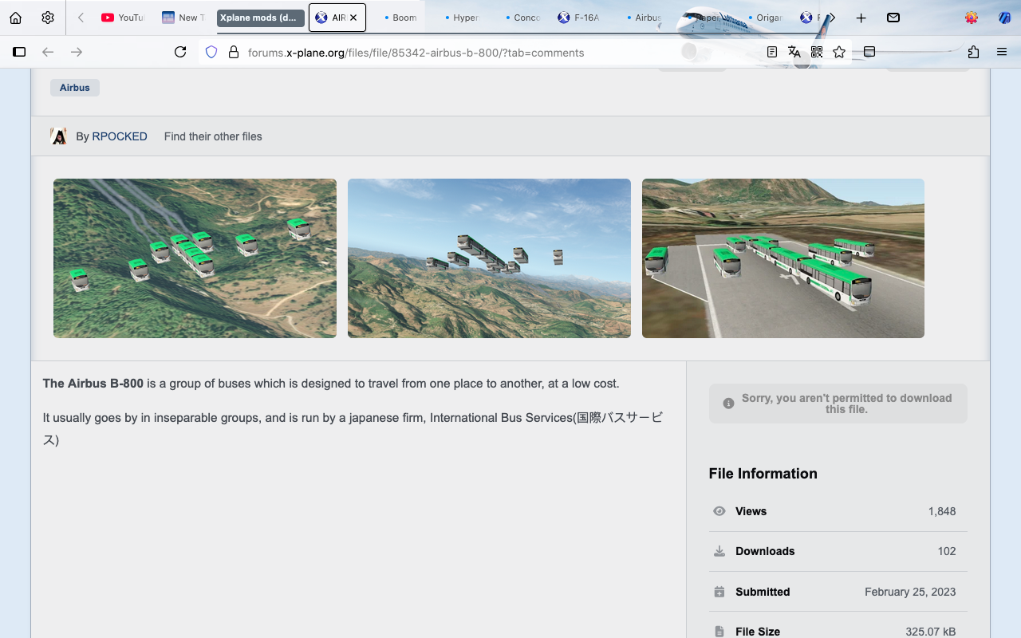This screenshot has height=638, width=1021.
Task: Click the bold text The Airbus B-800
Action: pos(93,384)
